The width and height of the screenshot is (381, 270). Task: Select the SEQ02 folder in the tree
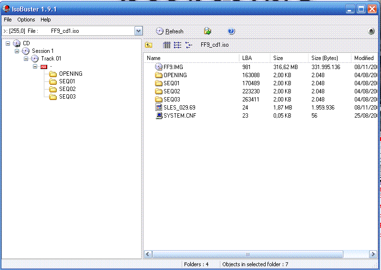point(62,89)
